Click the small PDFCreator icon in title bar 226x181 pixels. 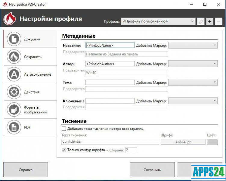tap(5, 4)
